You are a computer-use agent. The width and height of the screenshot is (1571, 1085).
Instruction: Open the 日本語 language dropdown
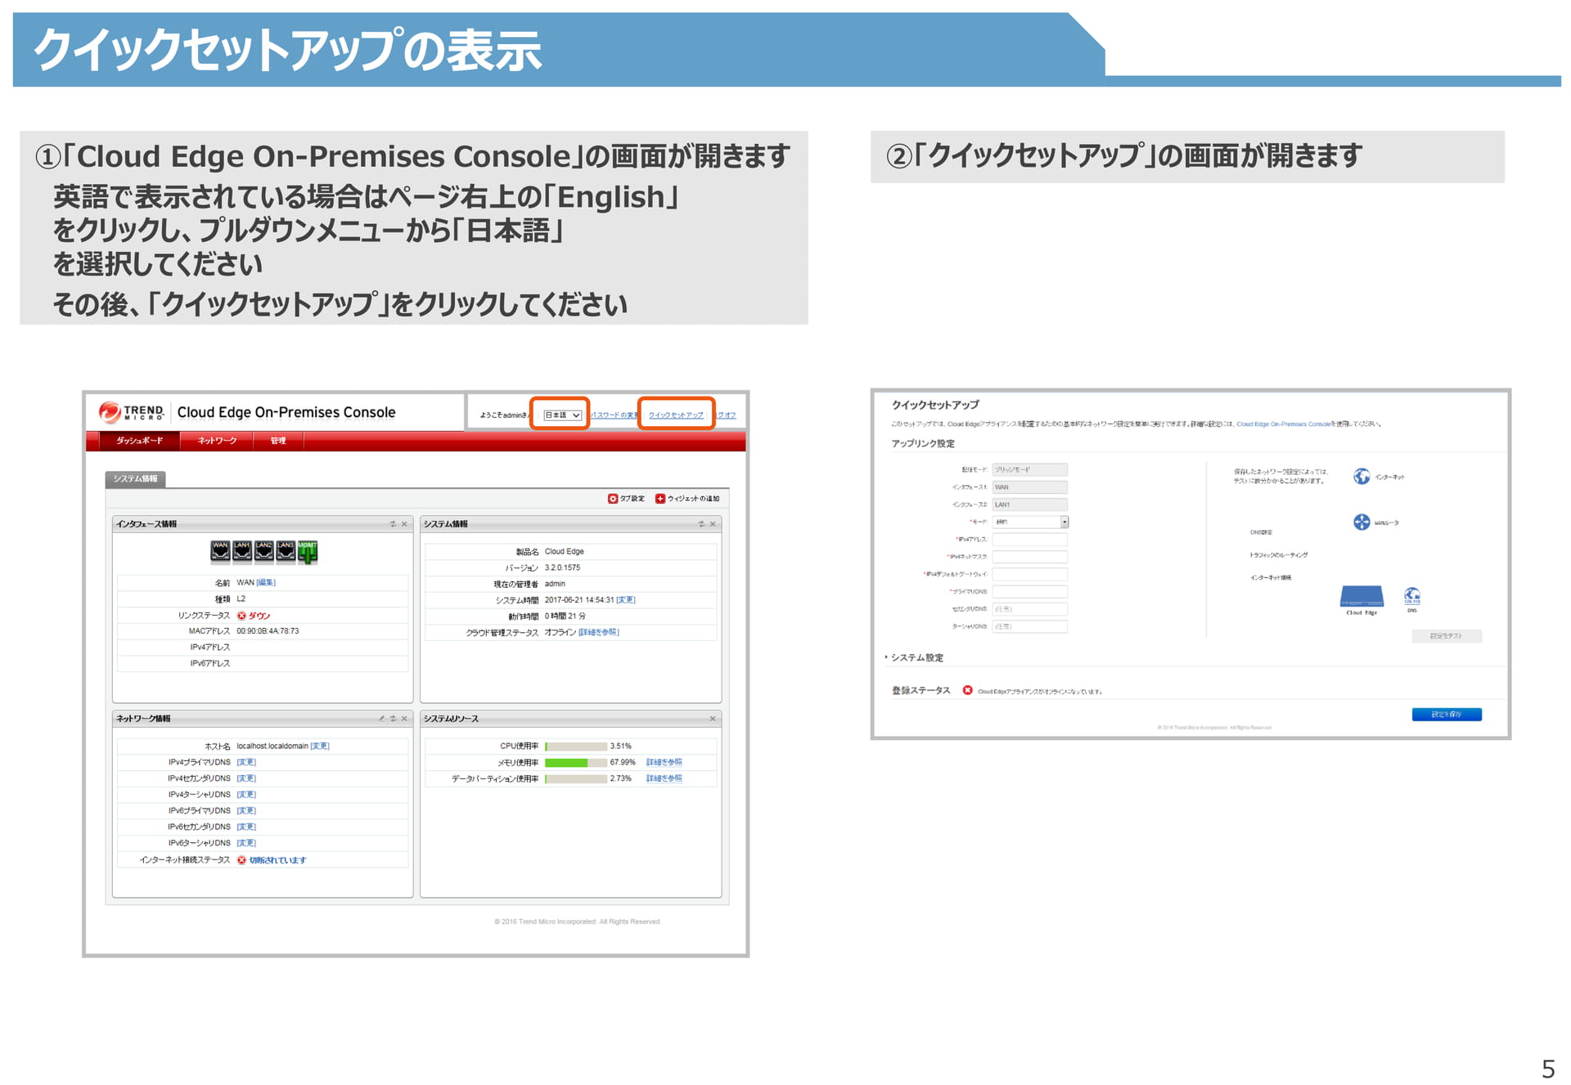[x=562, y=415]
